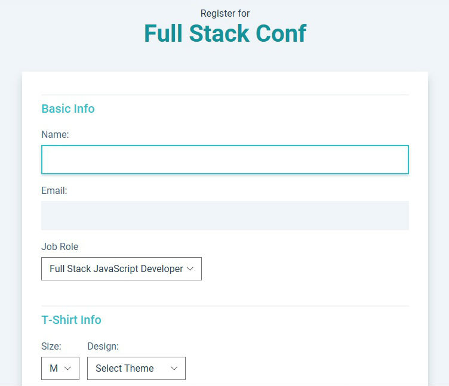The image size is (449, 386).
Task: Click the "Select Theme" placeholder text
Action: coord(124,368)
